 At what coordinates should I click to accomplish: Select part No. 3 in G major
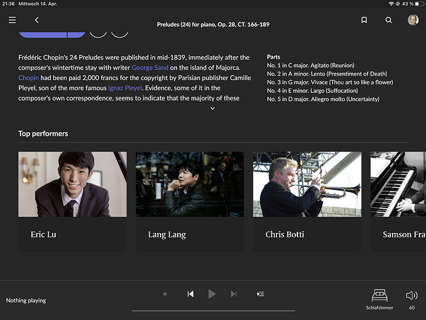330,82
